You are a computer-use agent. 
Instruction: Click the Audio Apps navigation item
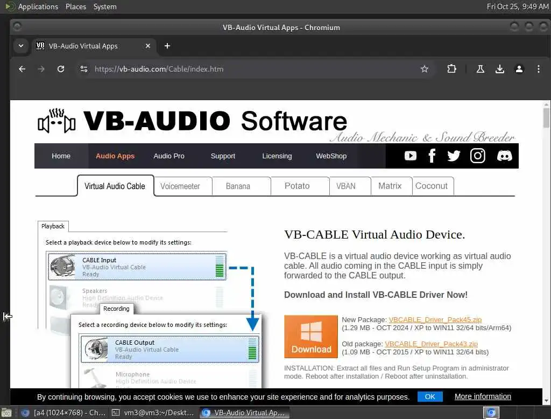(115, 156)
